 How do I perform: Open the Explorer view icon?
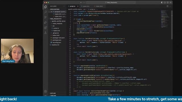[x=45, y=7]
